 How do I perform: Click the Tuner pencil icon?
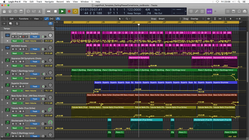point(197,11)
